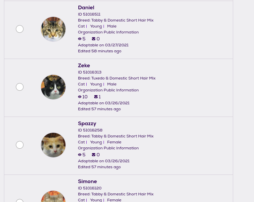Select the radio button for Zeke
The width and height of the screenshot is (254, 202).
coord(20,87)
